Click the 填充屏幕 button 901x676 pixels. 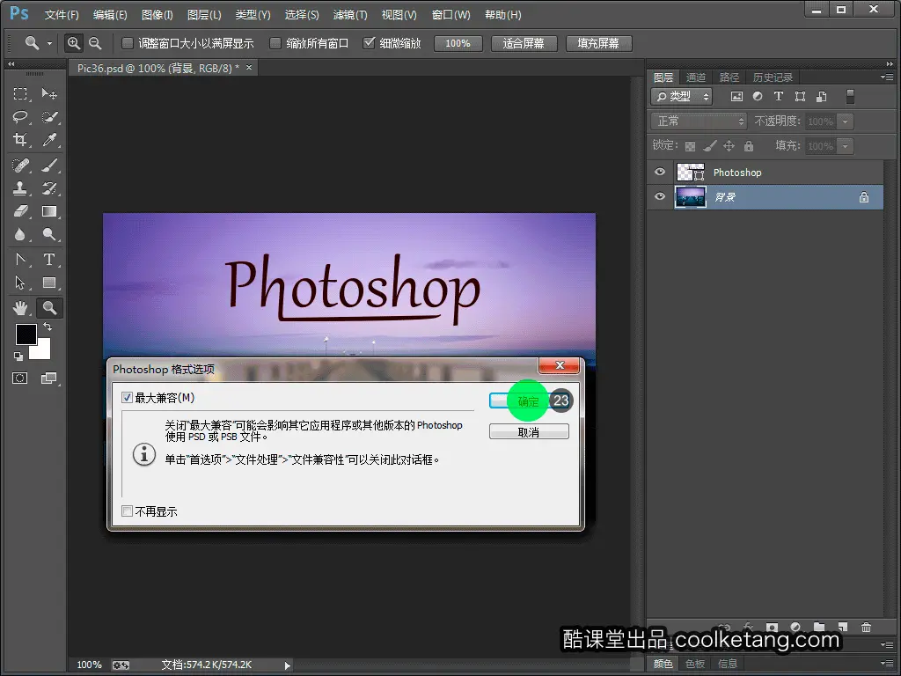point(598,44)
